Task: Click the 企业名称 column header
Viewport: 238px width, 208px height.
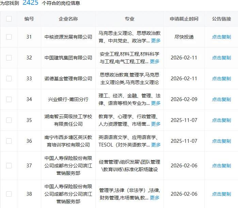Action: pyautogui.click(x=68, y=19)
